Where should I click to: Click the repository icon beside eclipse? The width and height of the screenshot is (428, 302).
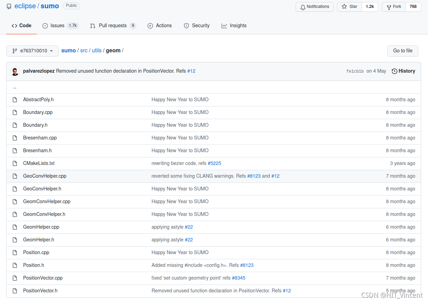(x=9, y=7)
